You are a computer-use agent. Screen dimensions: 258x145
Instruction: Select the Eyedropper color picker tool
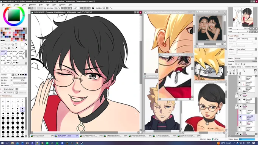coord(16,48)
